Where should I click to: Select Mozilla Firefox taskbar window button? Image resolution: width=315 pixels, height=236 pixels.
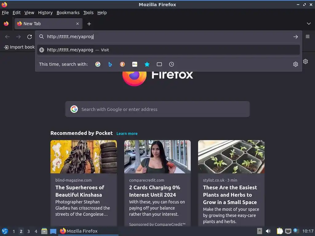pyautogui.click(x=88, y=231)
